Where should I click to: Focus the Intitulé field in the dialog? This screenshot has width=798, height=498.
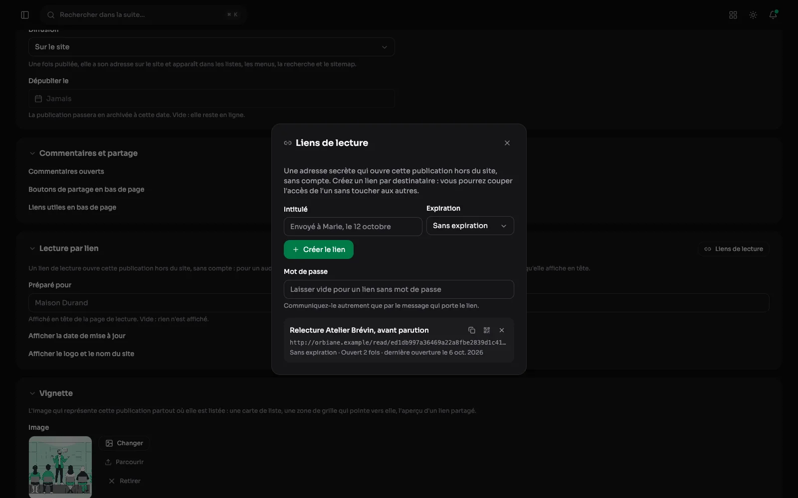click(x=353, y=227)
